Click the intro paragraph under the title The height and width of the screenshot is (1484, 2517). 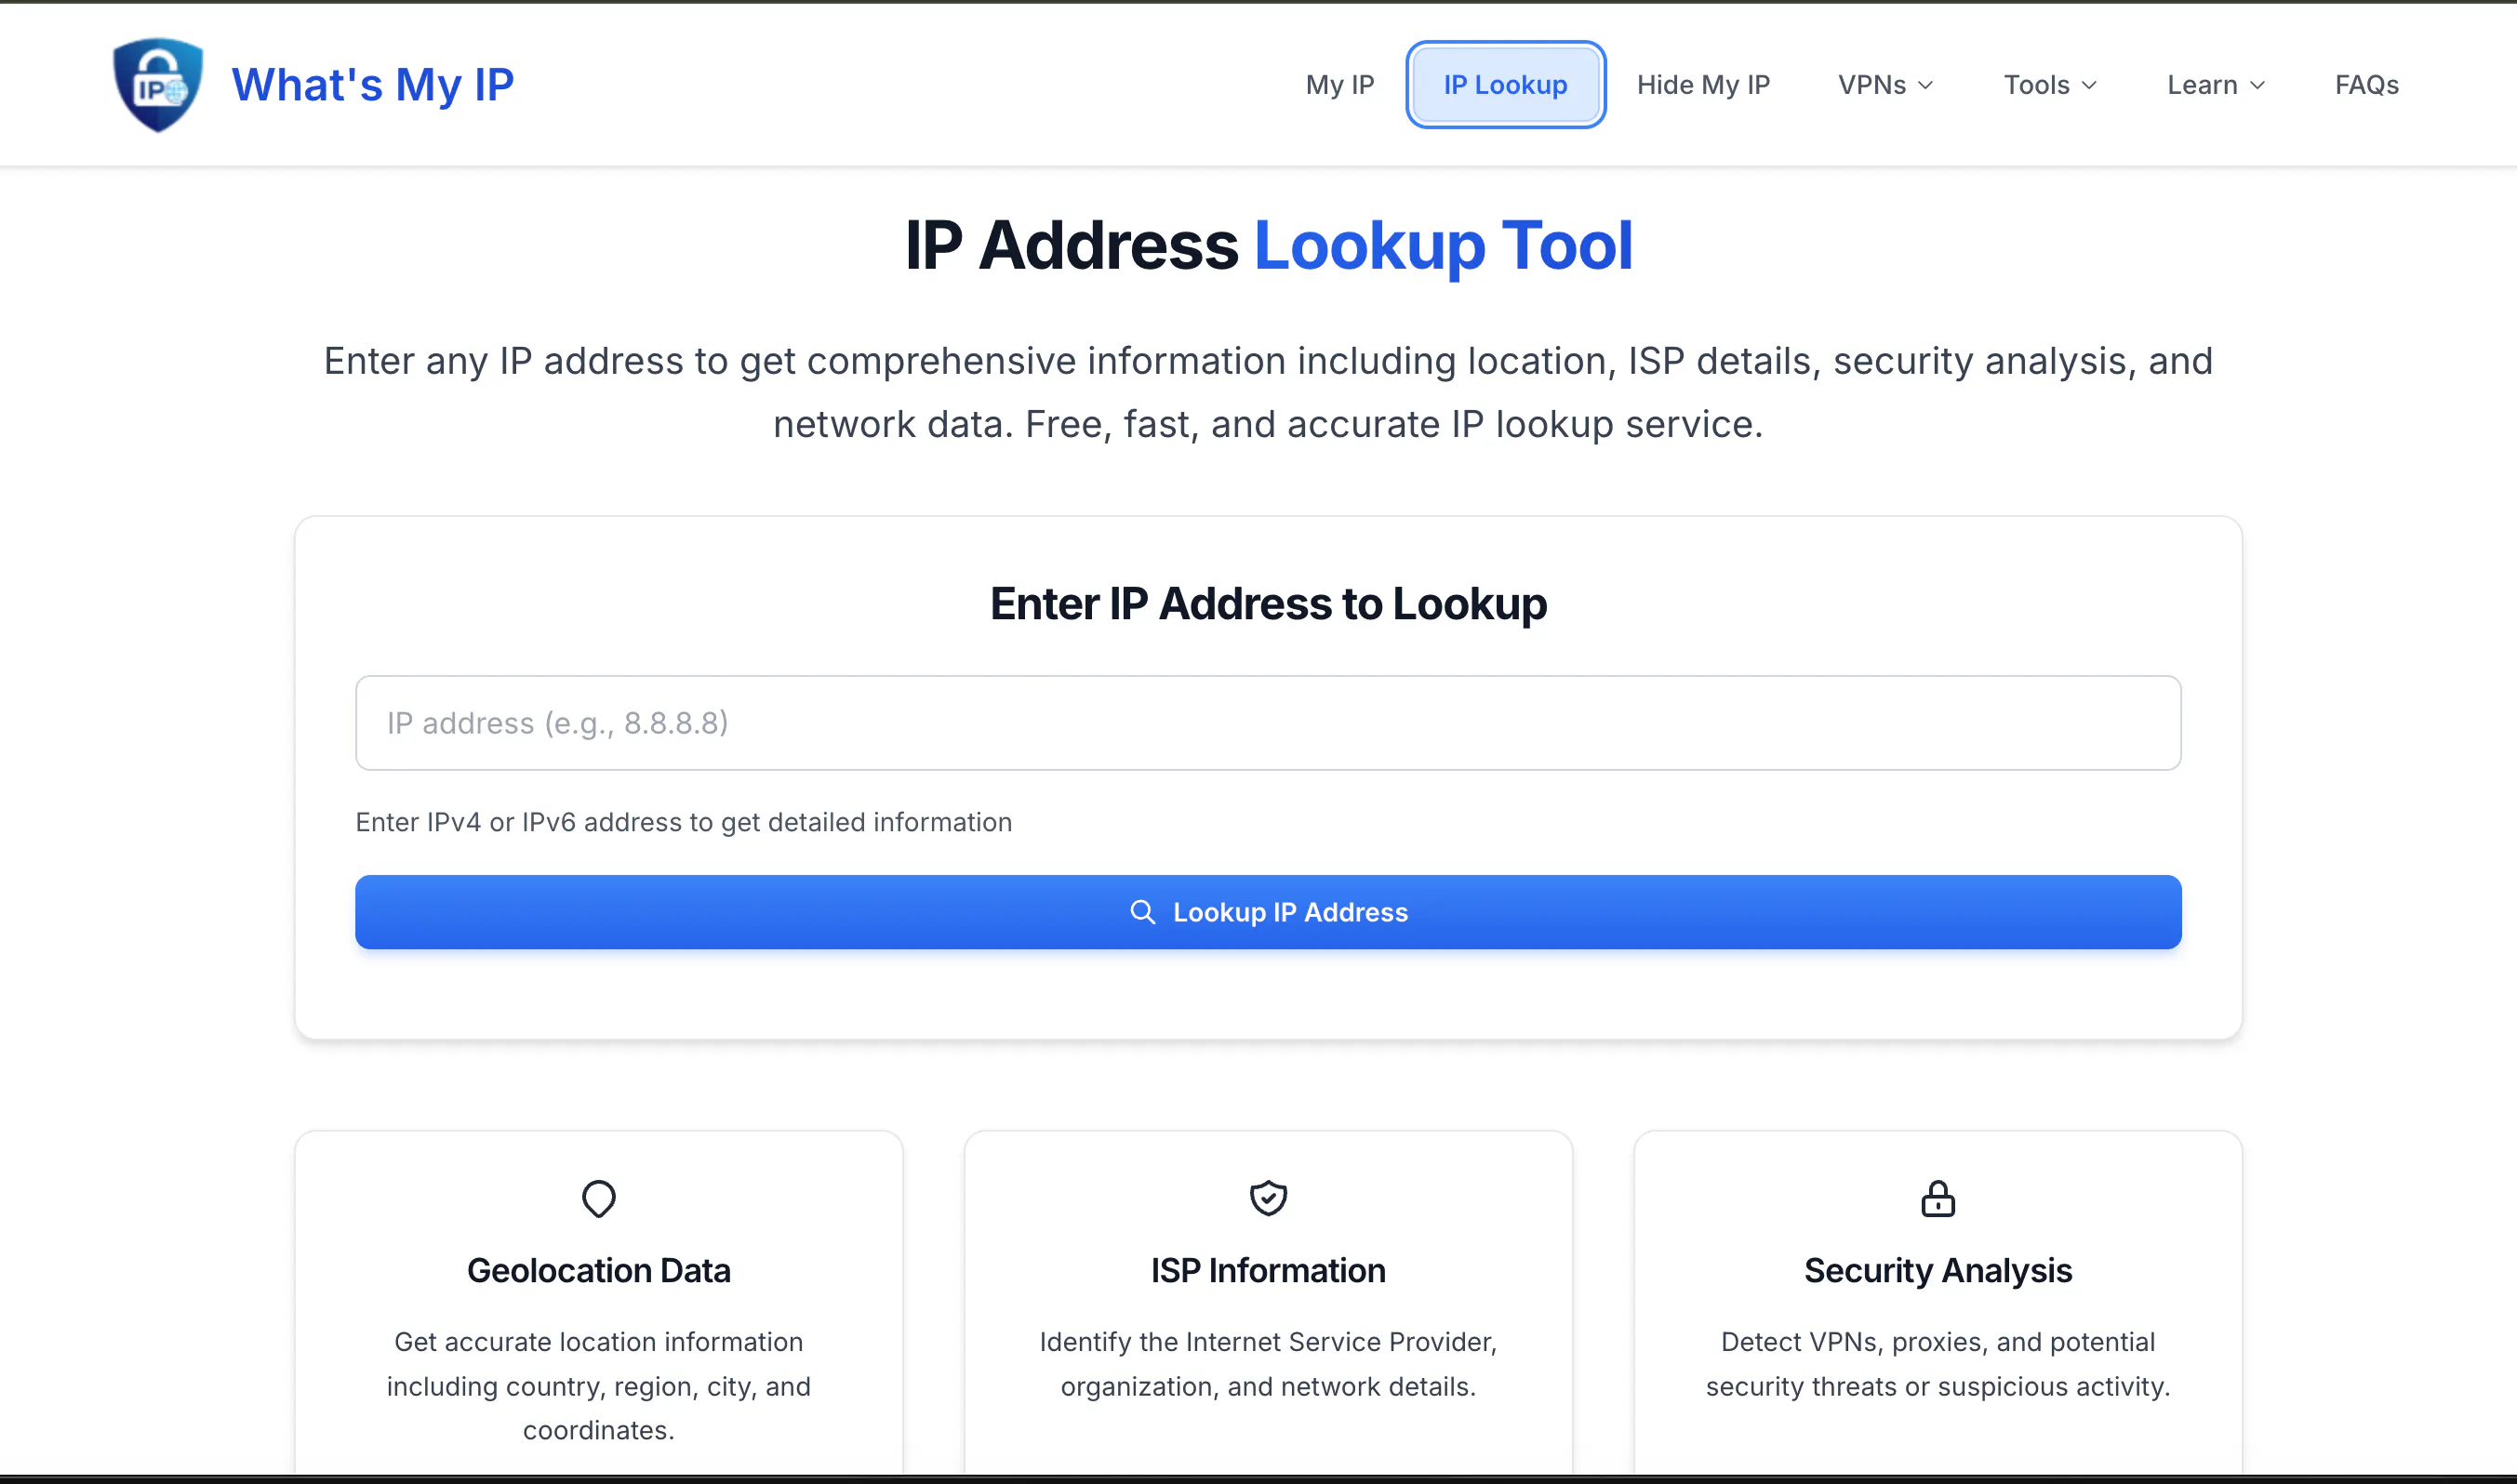click(1269, 392)
